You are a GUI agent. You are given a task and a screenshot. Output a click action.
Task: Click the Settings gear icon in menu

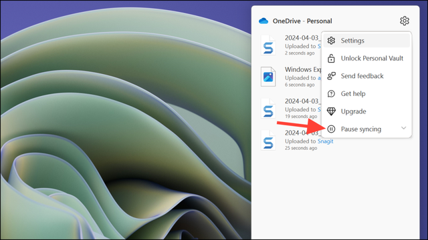331,41
